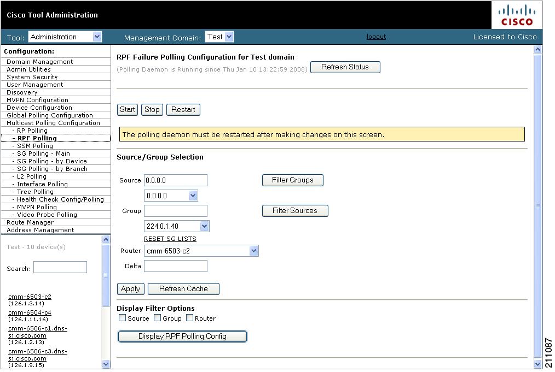Click the logout link
The height and width of the screenshot is (372, 555).
point(376,37)
